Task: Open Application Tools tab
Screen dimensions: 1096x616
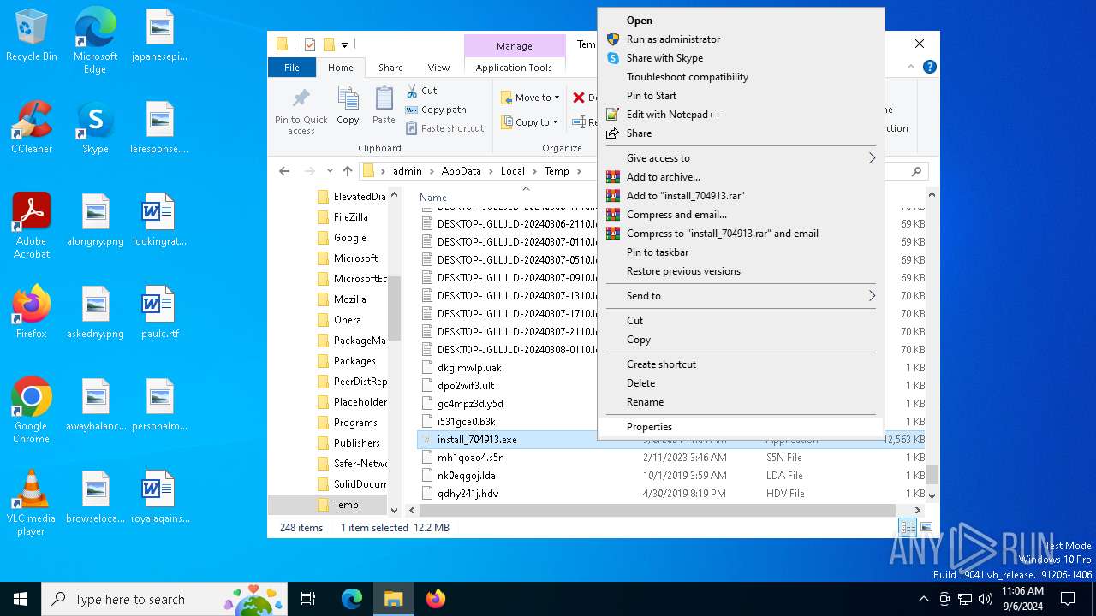Action: pos(514,68)
